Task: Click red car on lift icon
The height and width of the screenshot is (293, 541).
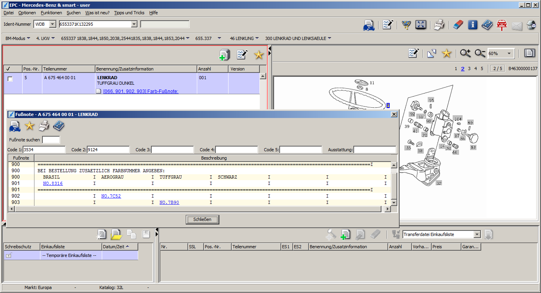Action: (502, 25)
